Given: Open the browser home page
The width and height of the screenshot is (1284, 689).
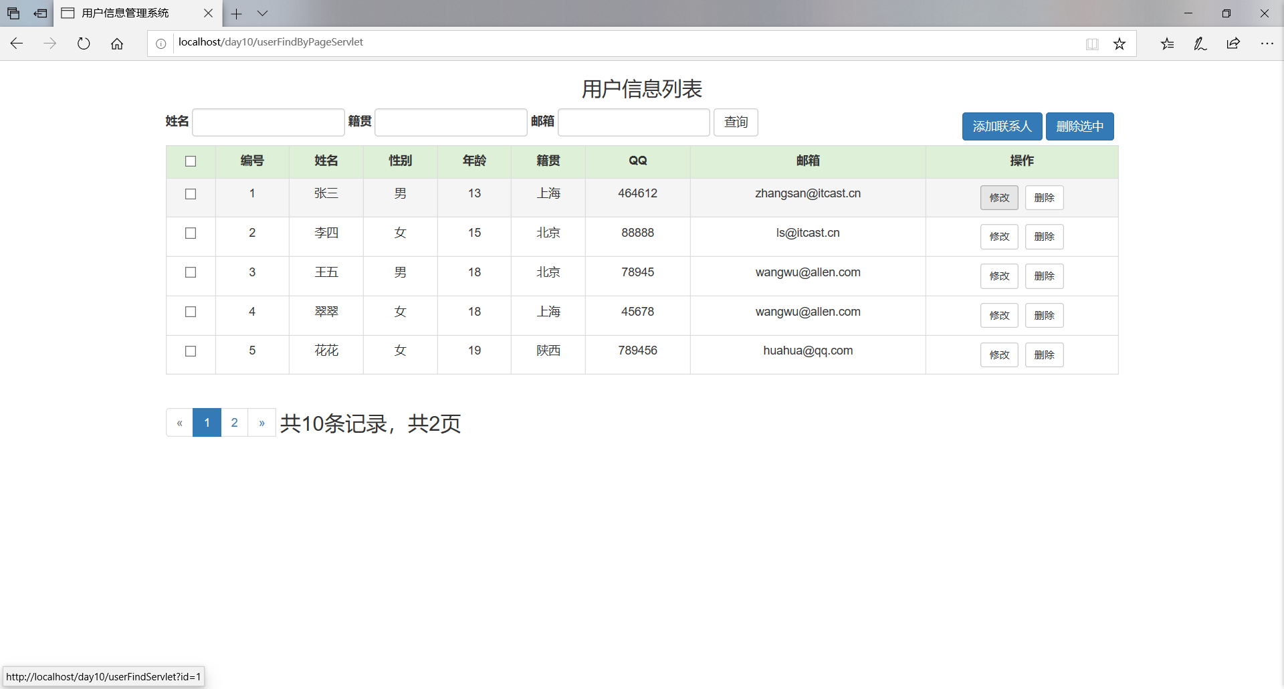Looking at the screenshot, I should point(117,43).
